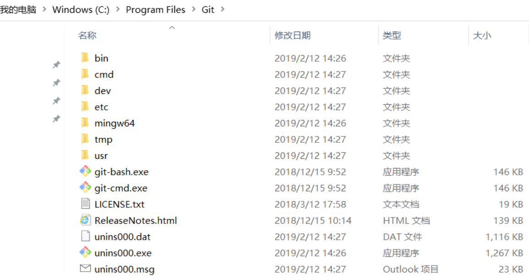Select the unins000.exe file name

click(x=123, y=253)
